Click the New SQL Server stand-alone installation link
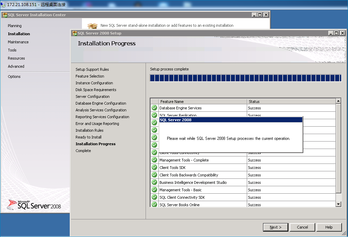348x237 pixels. point(167,25)
